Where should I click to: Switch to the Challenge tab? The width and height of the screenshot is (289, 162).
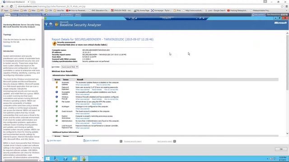pos(23,15)
